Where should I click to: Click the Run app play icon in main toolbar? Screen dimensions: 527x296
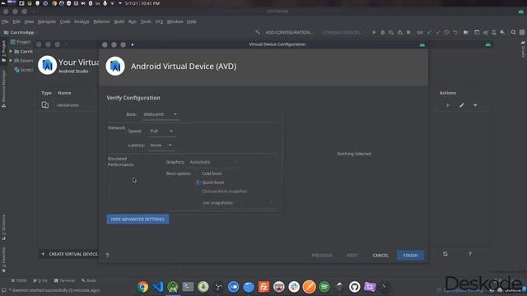click(x=374, y=32)
